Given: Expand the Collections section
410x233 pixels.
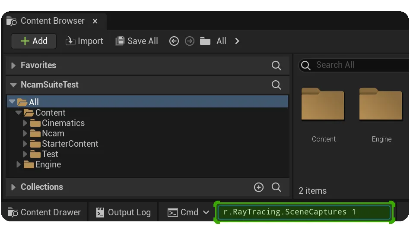Looking at the screenshot, I should coord(13,187).
